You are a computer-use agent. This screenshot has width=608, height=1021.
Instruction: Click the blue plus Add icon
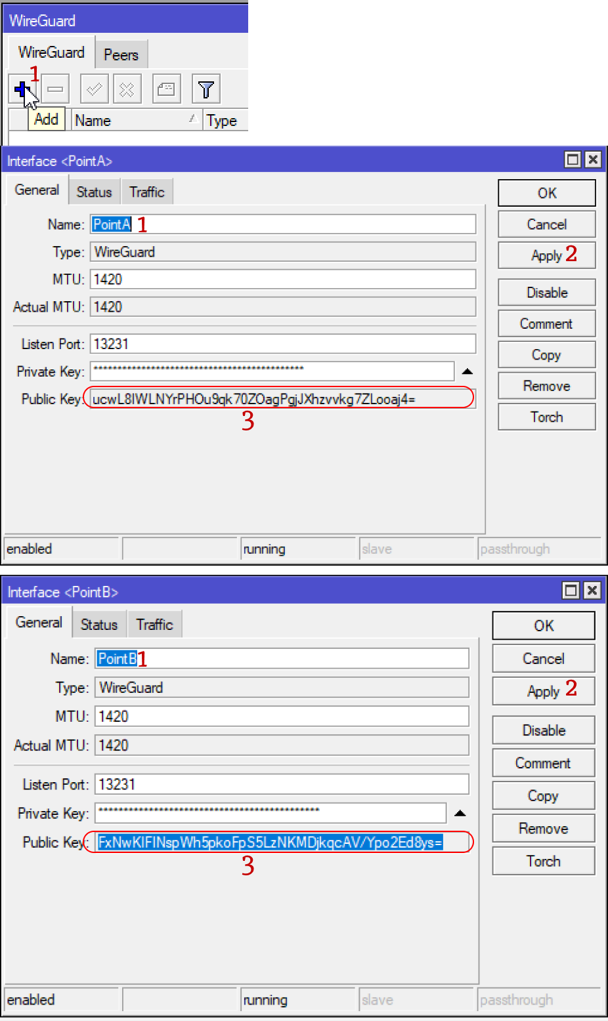coord(23,89)
